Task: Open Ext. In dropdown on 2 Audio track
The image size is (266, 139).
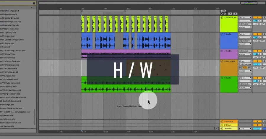Action: [245, 34]
